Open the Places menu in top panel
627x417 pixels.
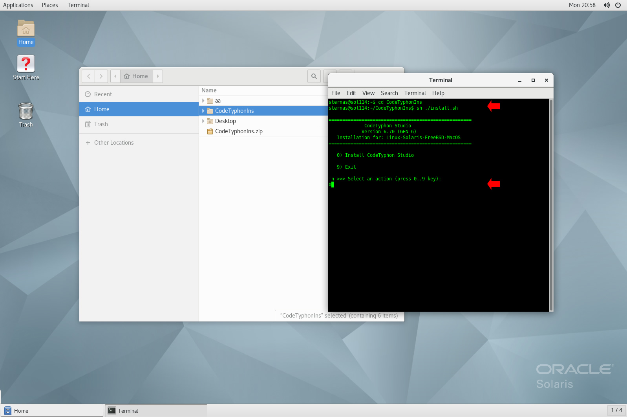[50, 5]
